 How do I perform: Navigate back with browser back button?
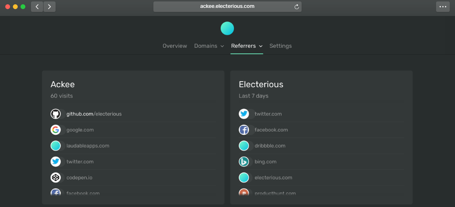pos(37,7)
